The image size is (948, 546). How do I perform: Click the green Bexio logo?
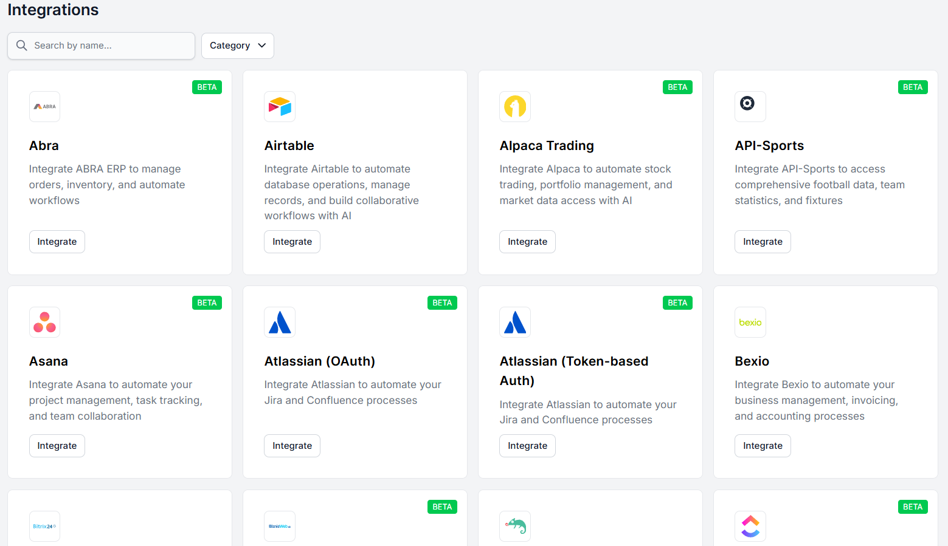(750, 322)
